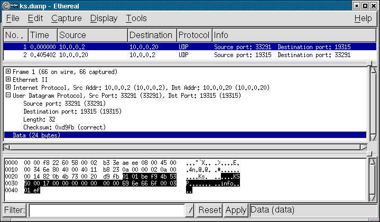Screen dimensions: 380x222
Task: Click the UDP protocol cell of packet 2
Action: (x=183, y=55)
